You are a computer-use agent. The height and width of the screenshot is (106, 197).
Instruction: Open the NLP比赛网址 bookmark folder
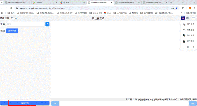[147, 13]
